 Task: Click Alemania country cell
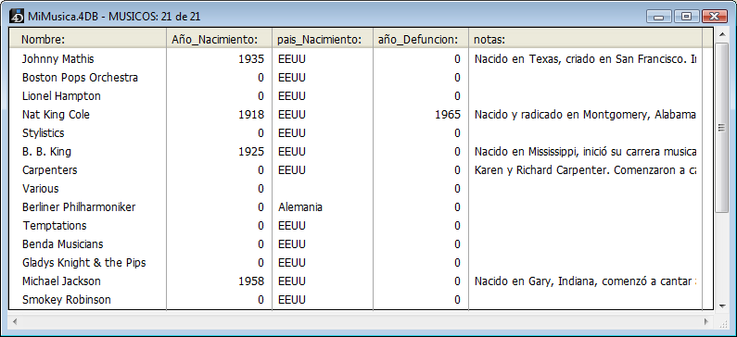(x=300, y=207)
